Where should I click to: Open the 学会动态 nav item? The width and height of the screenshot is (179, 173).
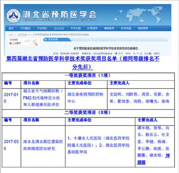point(42,28)
